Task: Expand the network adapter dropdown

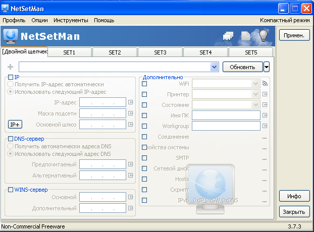Action: (x=214, y=67)
